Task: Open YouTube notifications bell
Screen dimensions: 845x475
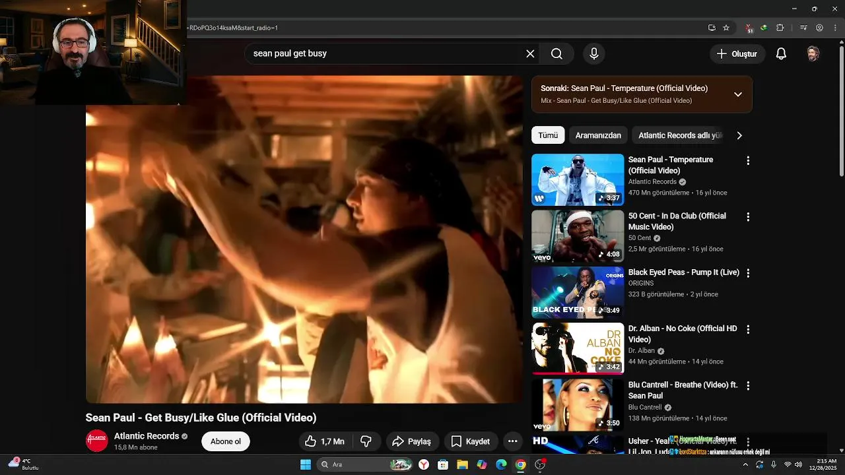Action: pos(781,54)
